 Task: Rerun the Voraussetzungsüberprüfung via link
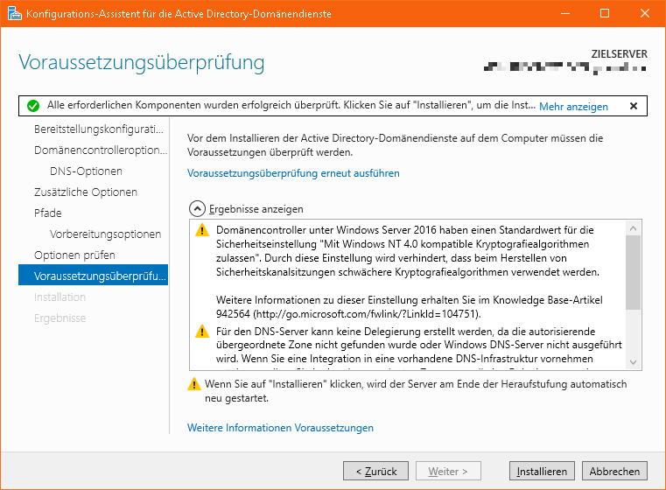tap(293, 173)
